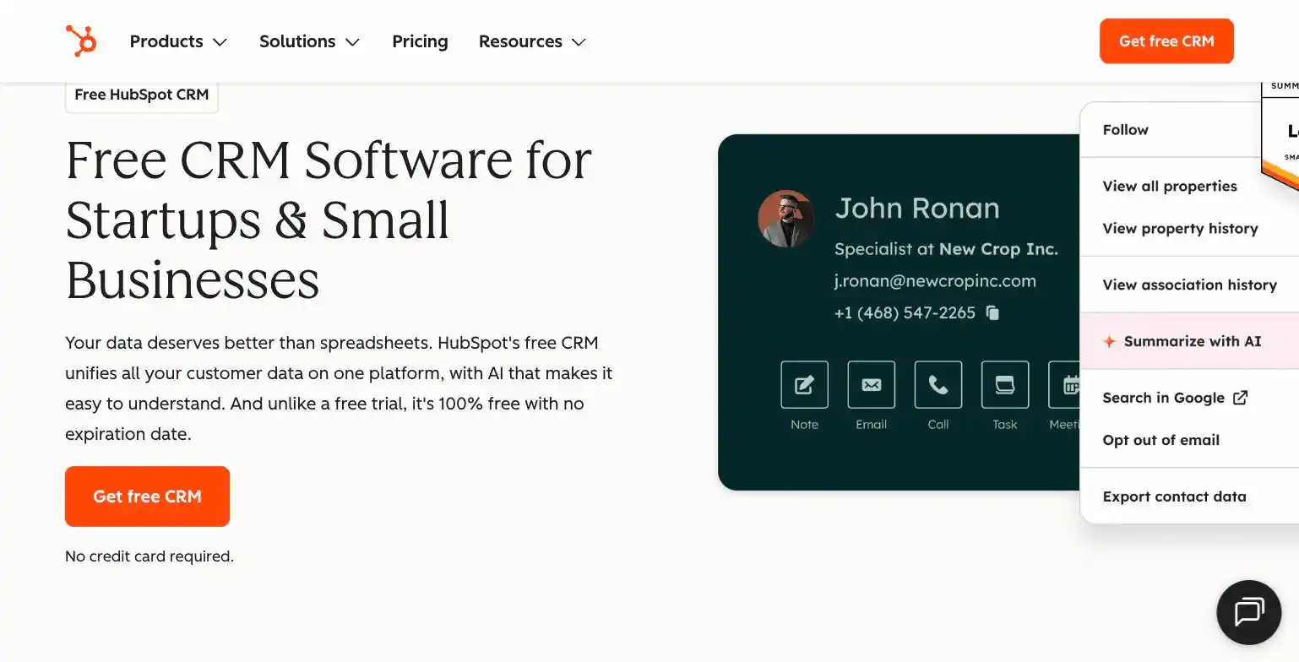The image size is (1299, 662).
Task: Click the external link icon beside Search in Google
Action: (x=1240, y=398)
